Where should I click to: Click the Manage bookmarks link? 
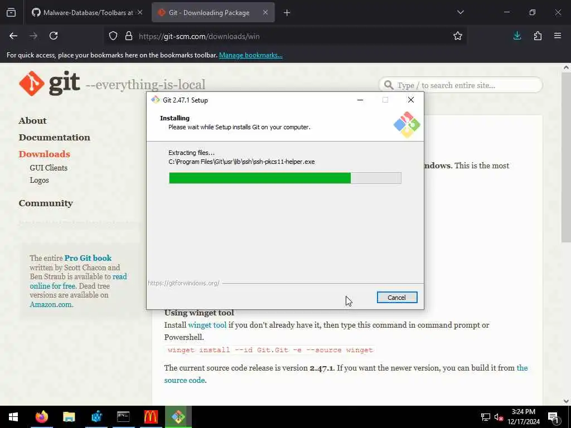coord(250,55)
